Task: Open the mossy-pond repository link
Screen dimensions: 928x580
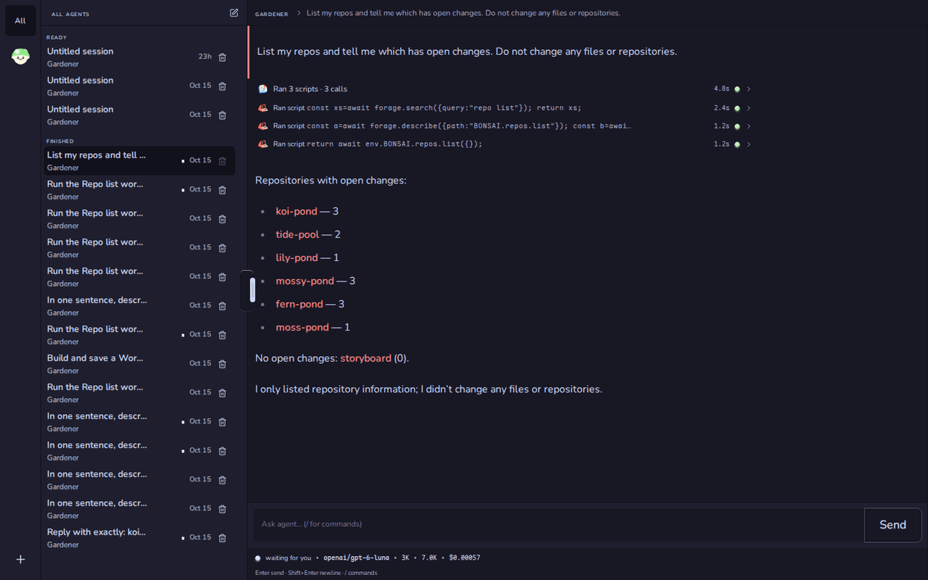Action: [304, 281]
